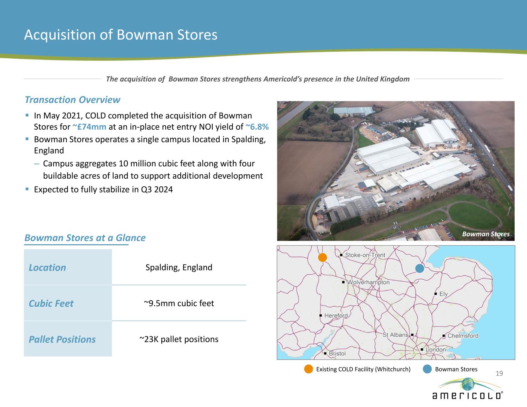This screenshot has width=527, height=407.
Task: Click the orange legend dot for Existing COLD Facility
Action: click(308, 369)
